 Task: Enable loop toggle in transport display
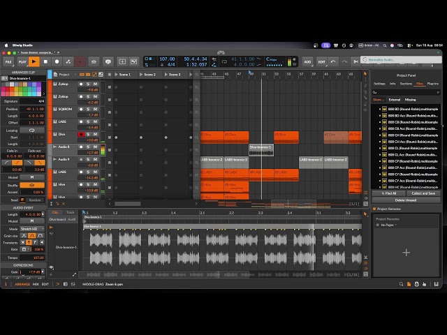pos(224,61)
